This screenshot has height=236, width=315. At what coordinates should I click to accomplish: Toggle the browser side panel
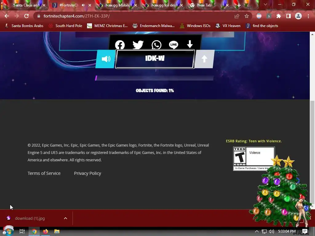pos(289,16)
